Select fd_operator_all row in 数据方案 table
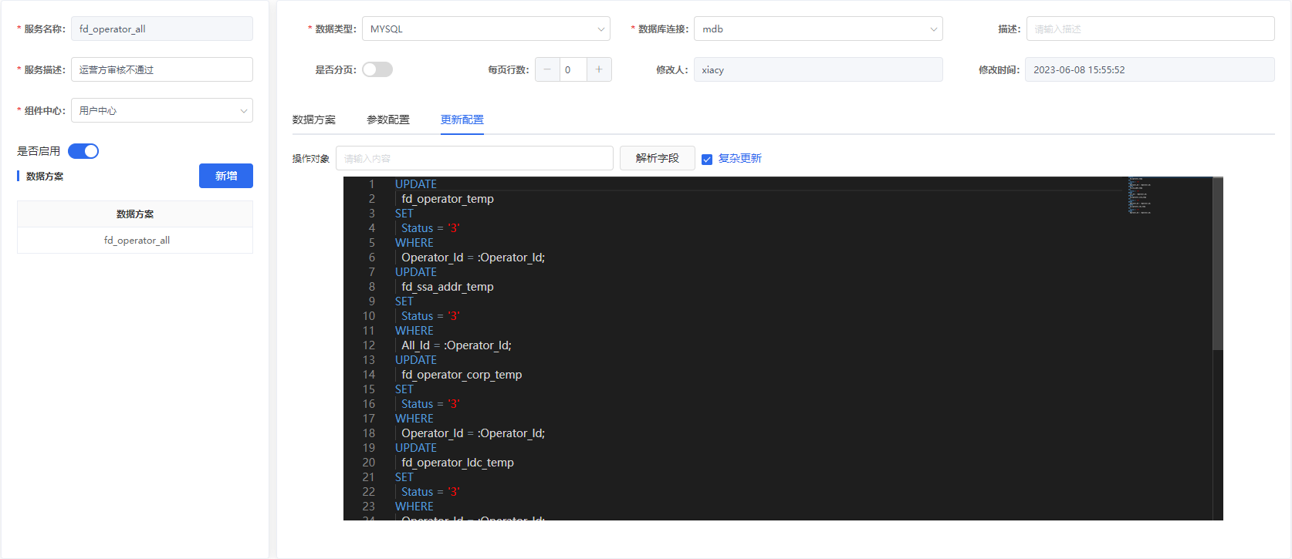 [135, 240]
